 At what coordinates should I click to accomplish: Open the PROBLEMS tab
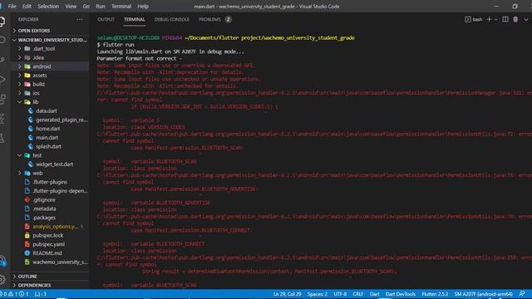point(209,19)
